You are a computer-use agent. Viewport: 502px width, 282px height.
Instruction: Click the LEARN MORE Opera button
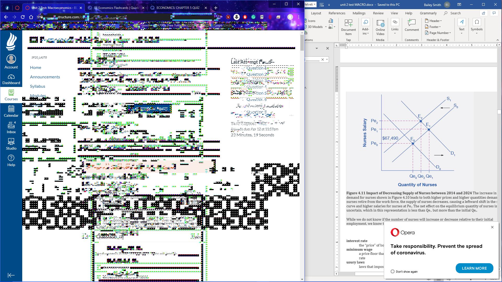coord(474,268)
